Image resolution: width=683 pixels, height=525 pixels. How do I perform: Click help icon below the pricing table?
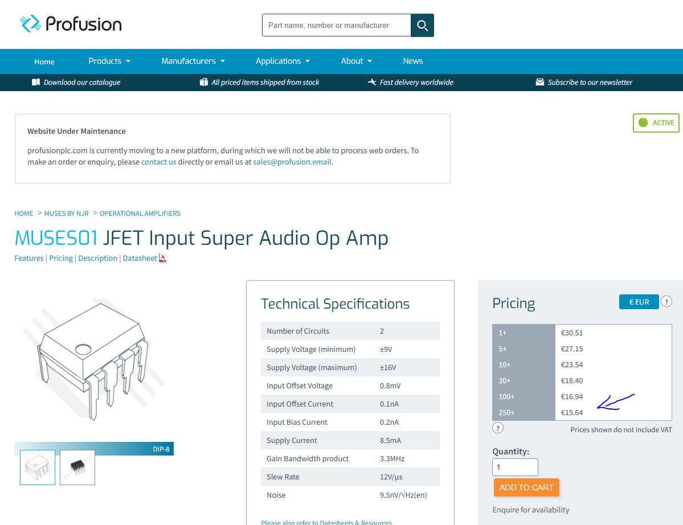click(x=498, y=428)
